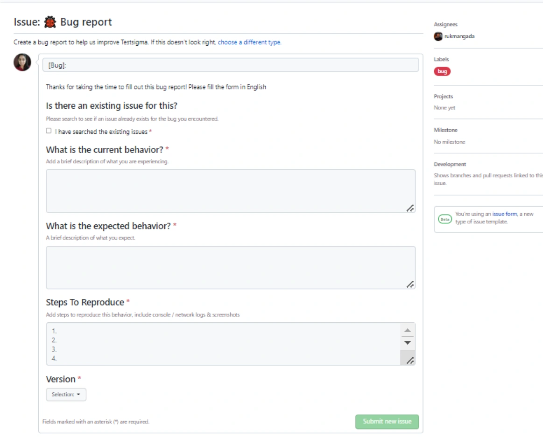Click the rukmangada assignee name
This screenshot has width=543, height=437.
[459, 36]
